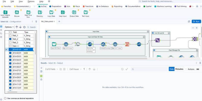Open the Actions menu in Results
The image size is (202, 101).
point(191,69)
